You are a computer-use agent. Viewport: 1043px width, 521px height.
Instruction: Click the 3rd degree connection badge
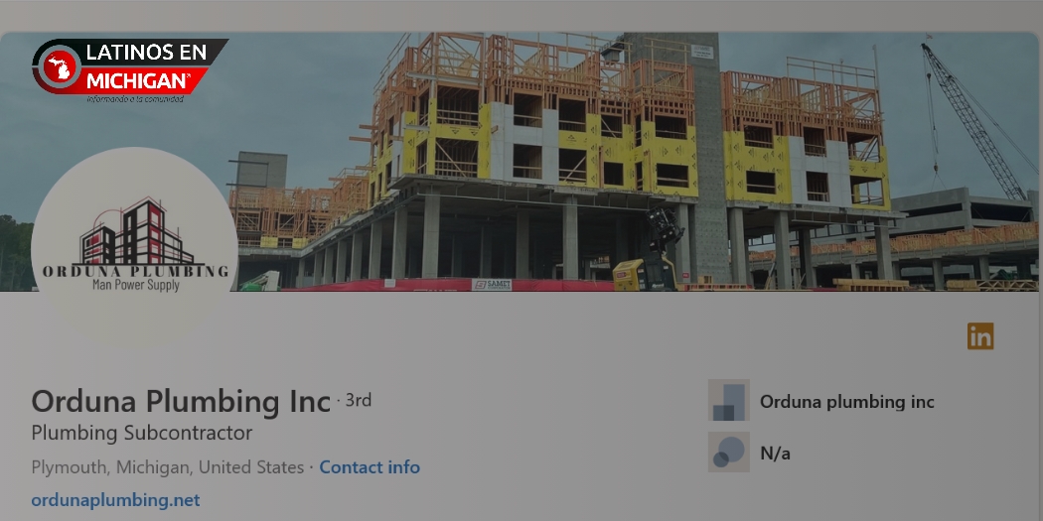click(358, 400)
